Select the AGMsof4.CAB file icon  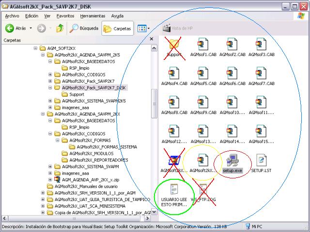[174, 73]
